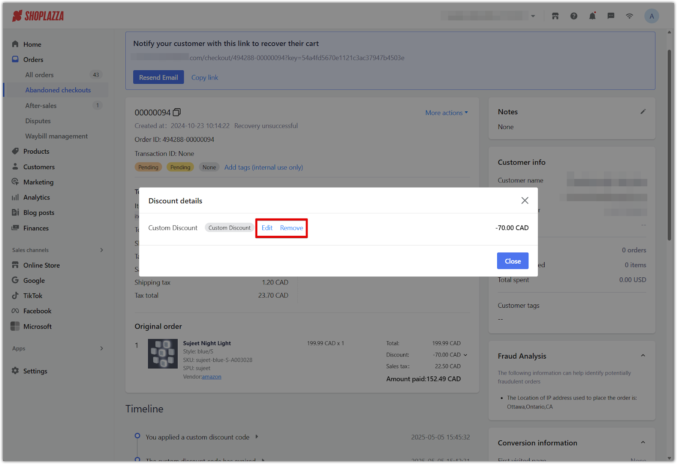Click the 'None' tag
Image resolution: width=677 pixels, height=464 pixels.
click(209, 168)
